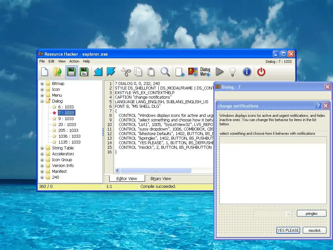Select dialog resource 1135 : 1033
This screenshot has width=333, height=250.
point(70,142)
